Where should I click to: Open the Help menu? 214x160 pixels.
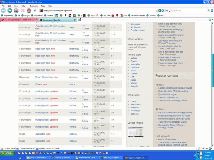pos(50,6)
